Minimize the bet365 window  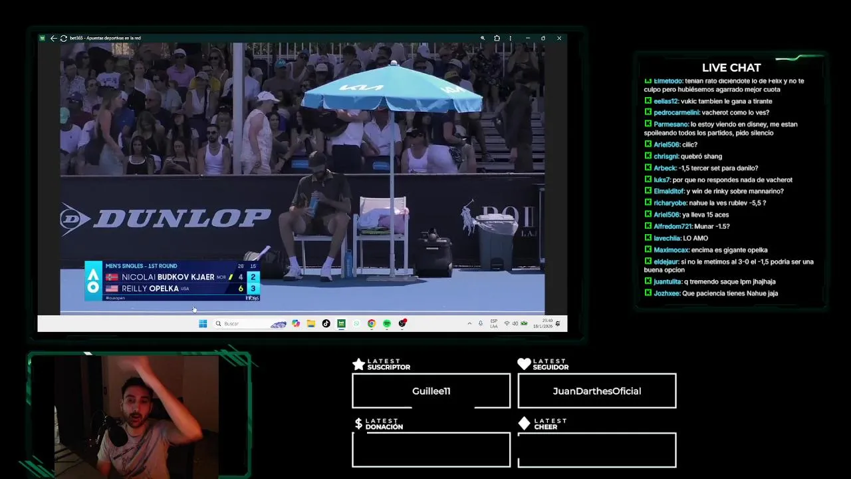tap(527, 38)
